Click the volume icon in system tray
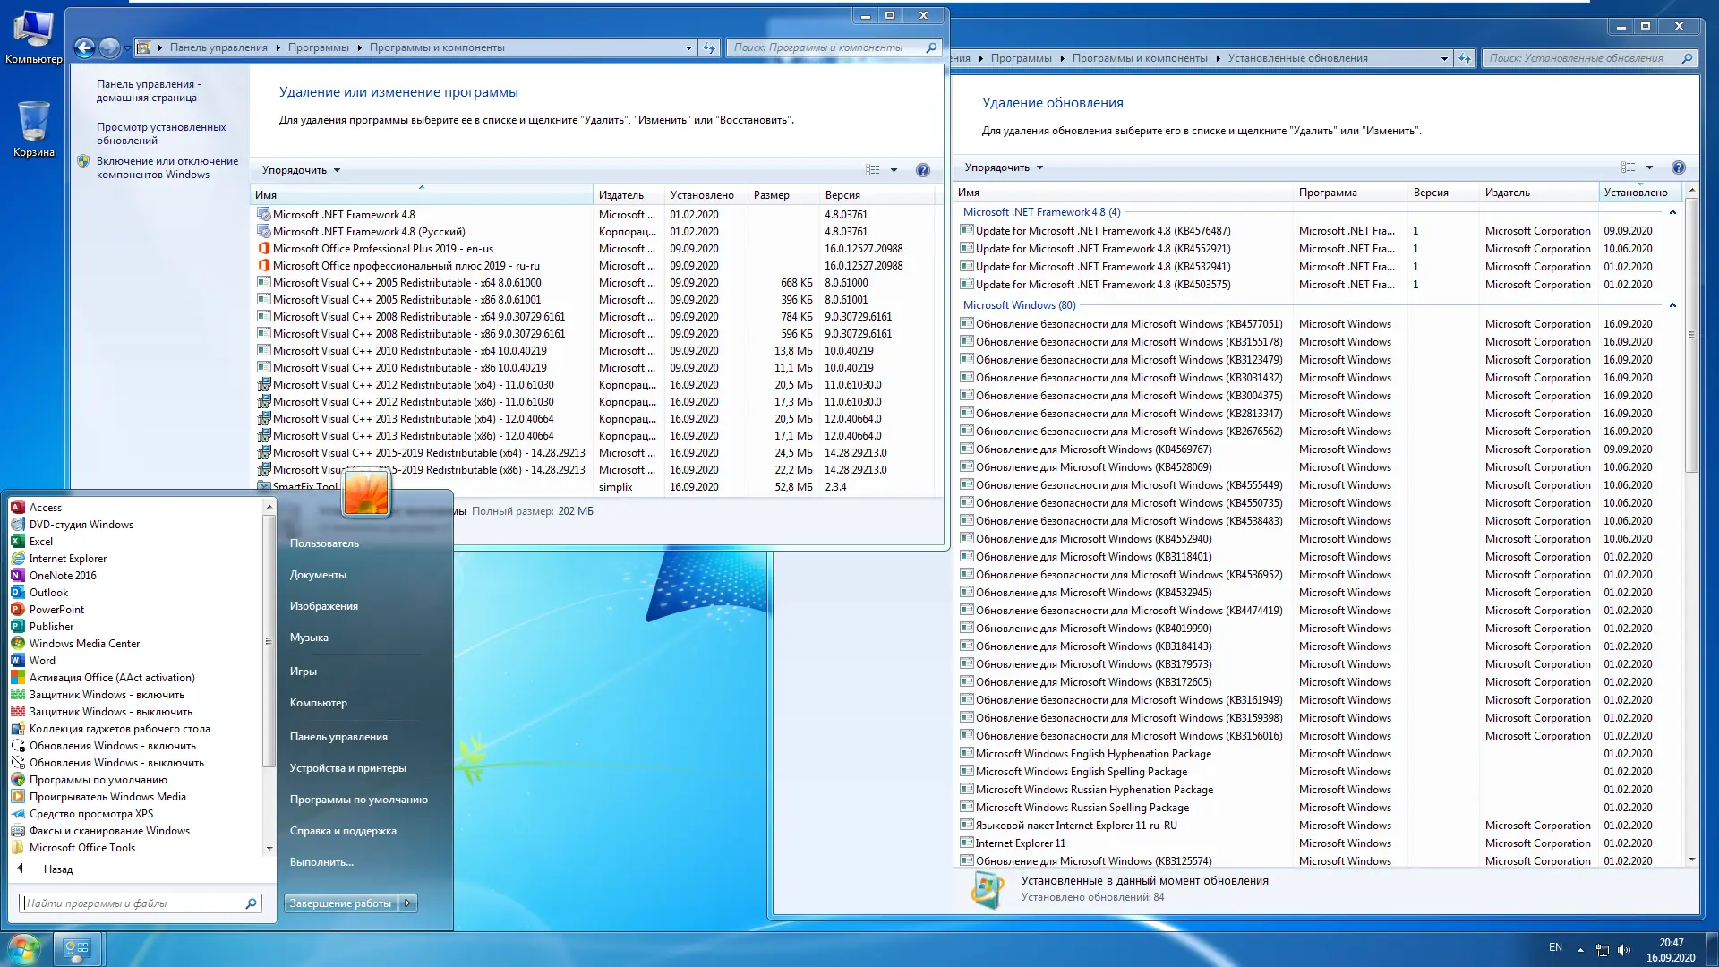Screen dimensions: 1719x967 tap(1624, 949)
